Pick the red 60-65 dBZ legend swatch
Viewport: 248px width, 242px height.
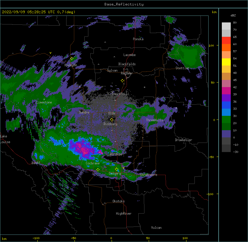pos(226,41)
